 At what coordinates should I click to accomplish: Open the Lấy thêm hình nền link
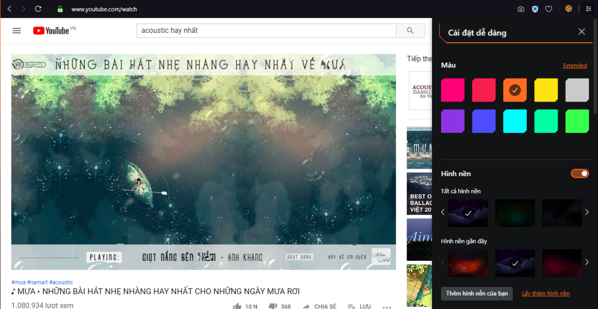pyautogui.click(x=546, y=294)
